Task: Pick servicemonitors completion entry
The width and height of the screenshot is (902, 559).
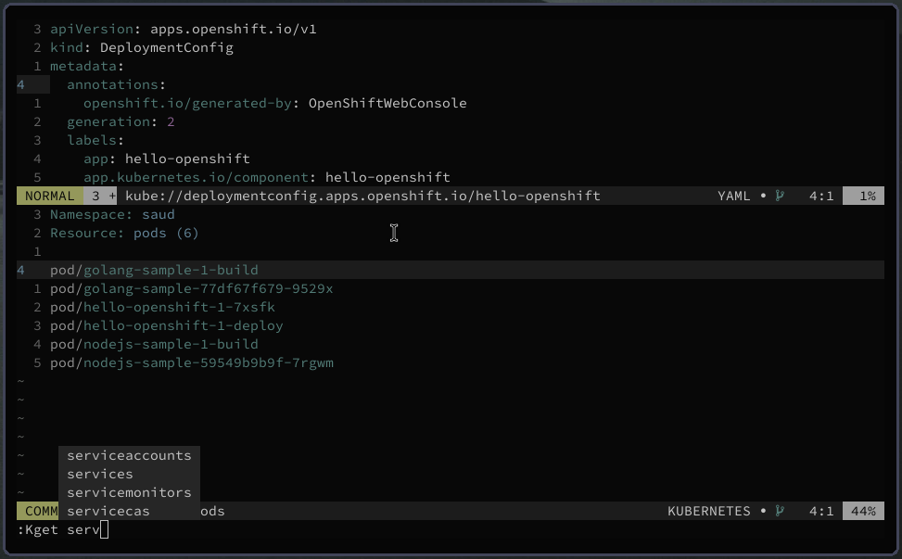Action: point(130,492)
